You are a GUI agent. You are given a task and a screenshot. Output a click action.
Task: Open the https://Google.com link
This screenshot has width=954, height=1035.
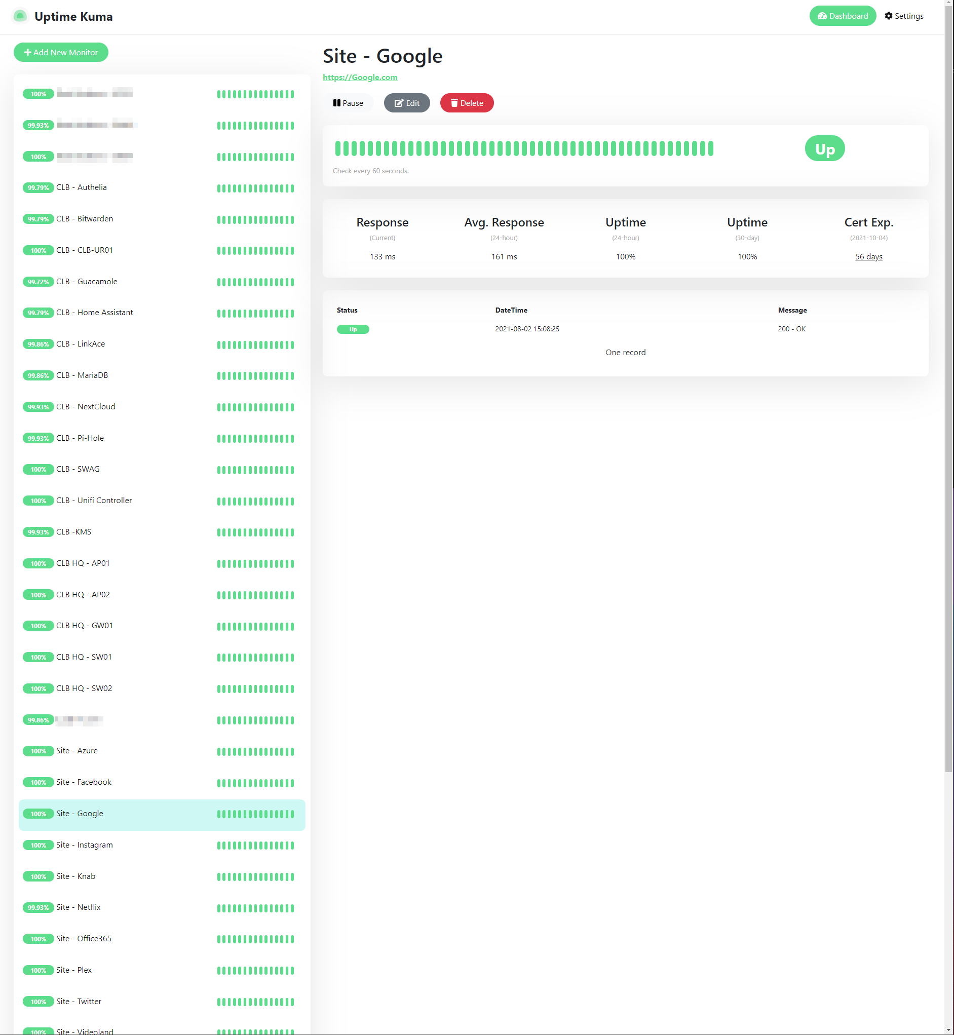(x=360, y=78)
